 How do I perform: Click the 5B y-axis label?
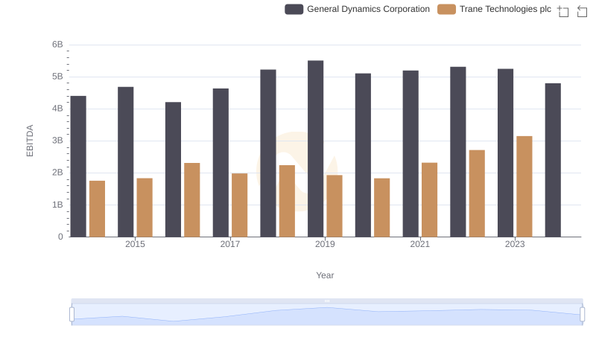point(57,77)
